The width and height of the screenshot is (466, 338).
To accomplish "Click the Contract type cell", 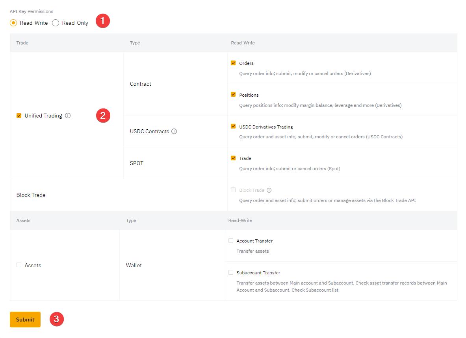I will pyautogui.click(x=141, y=84).
